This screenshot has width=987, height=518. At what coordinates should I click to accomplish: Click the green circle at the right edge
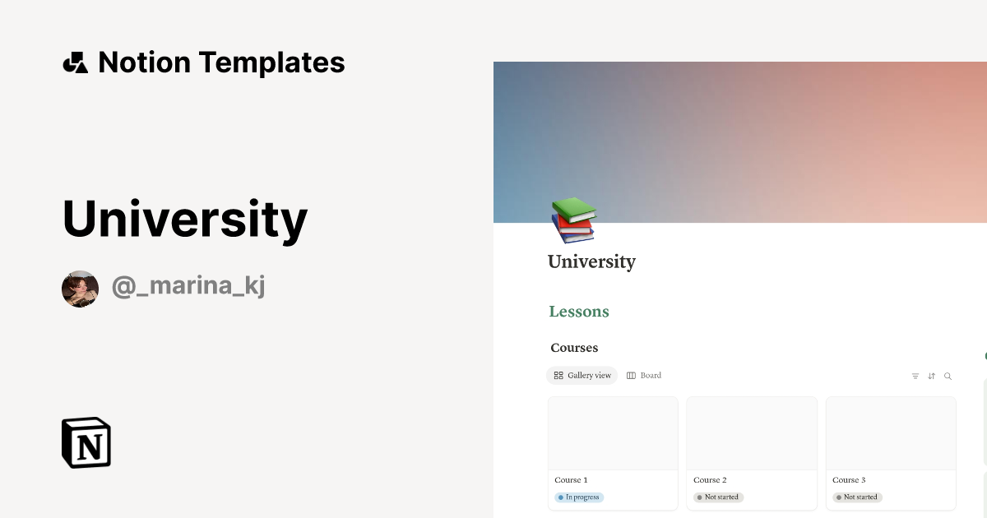coord(984,357)
